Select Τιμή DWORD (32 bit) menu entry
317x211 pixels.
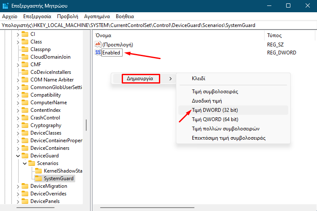(x=233, y=110)
